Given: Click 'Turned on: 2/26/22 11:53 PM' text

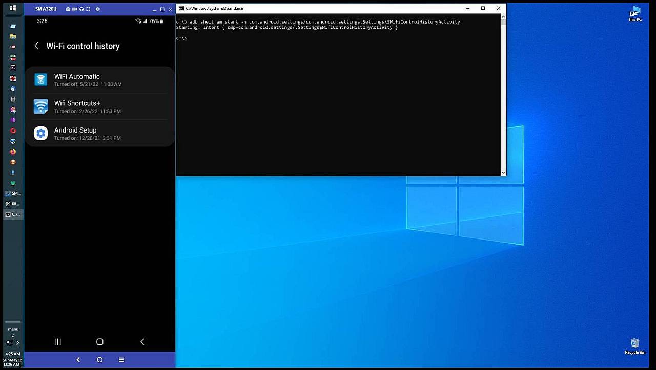Looking at the screenshot, I should click(88, 112).
